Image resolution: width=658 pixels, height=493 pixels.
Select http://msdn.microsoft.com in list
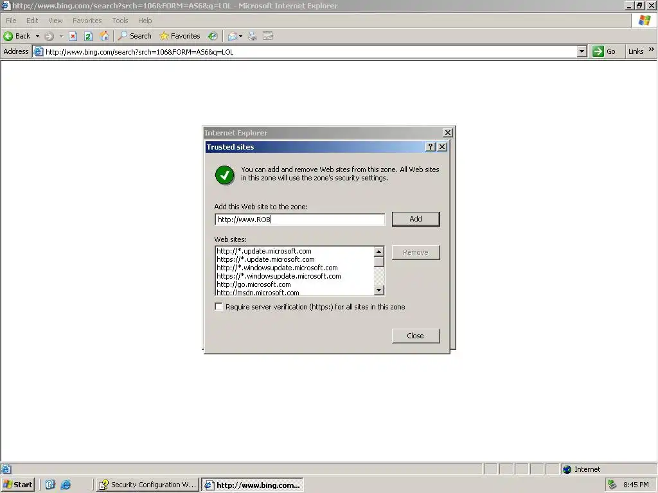click(x=258, y=293)
